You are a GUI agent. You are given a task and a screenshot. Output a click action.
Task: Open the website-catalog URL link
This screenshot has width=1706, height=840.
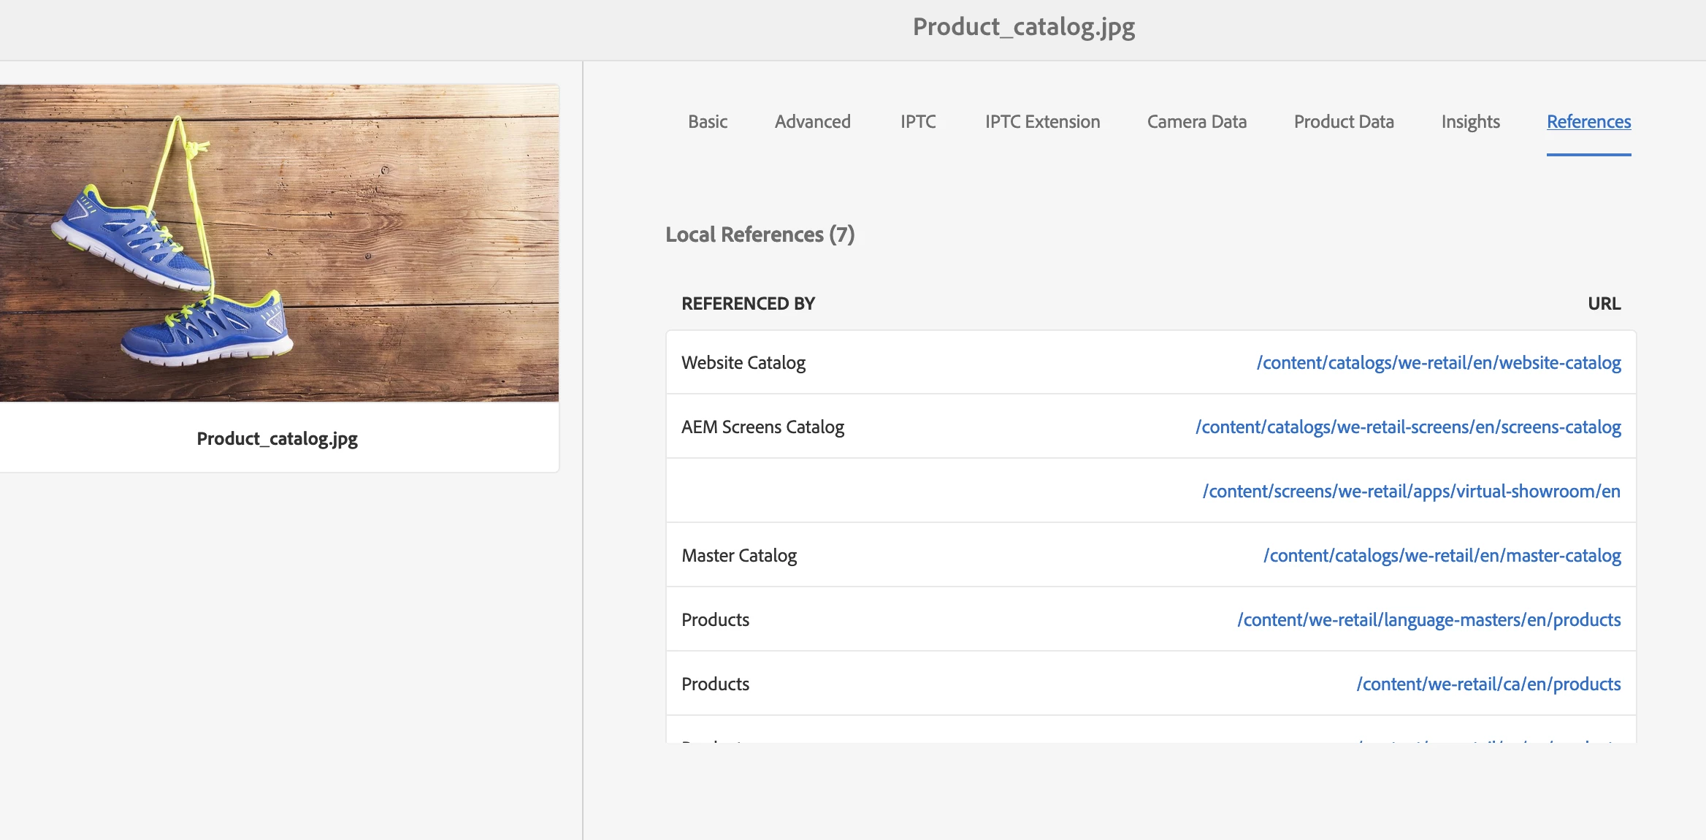[x=1438, y=363]
